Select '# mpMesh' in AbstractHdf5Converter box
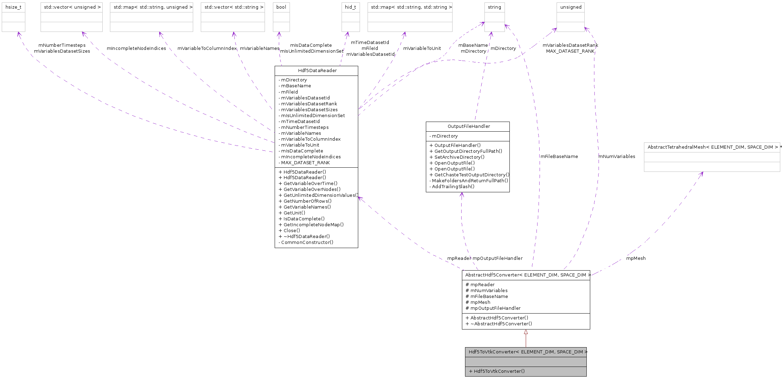Image resolution: width=782 pixels, height=378 pixels. pos(478,302)
